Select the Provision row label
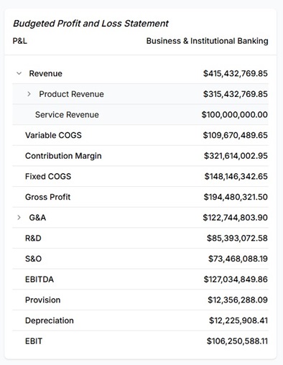 pyautogui.click(x=43, y=300)
